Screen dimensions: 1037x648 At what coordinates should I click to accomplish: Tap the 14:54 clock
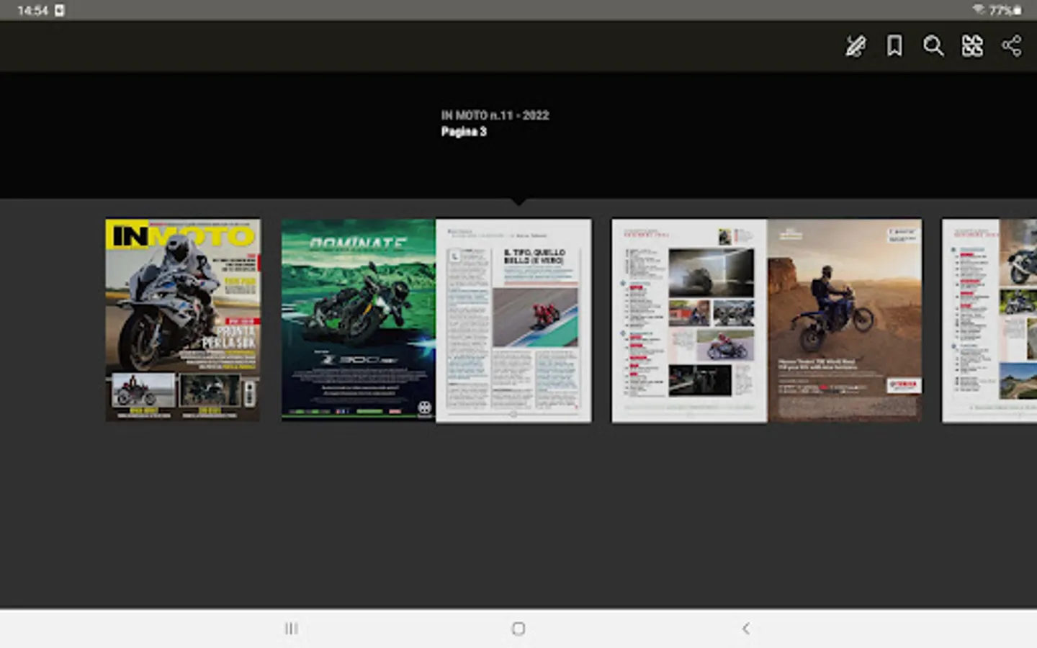pos(32,10)
